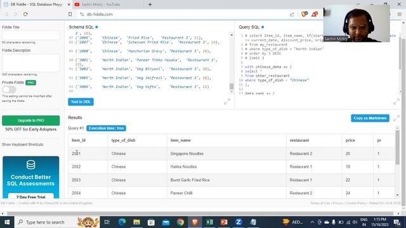
Task: Click the Fiddle Description text area
Action: [31, 63]
